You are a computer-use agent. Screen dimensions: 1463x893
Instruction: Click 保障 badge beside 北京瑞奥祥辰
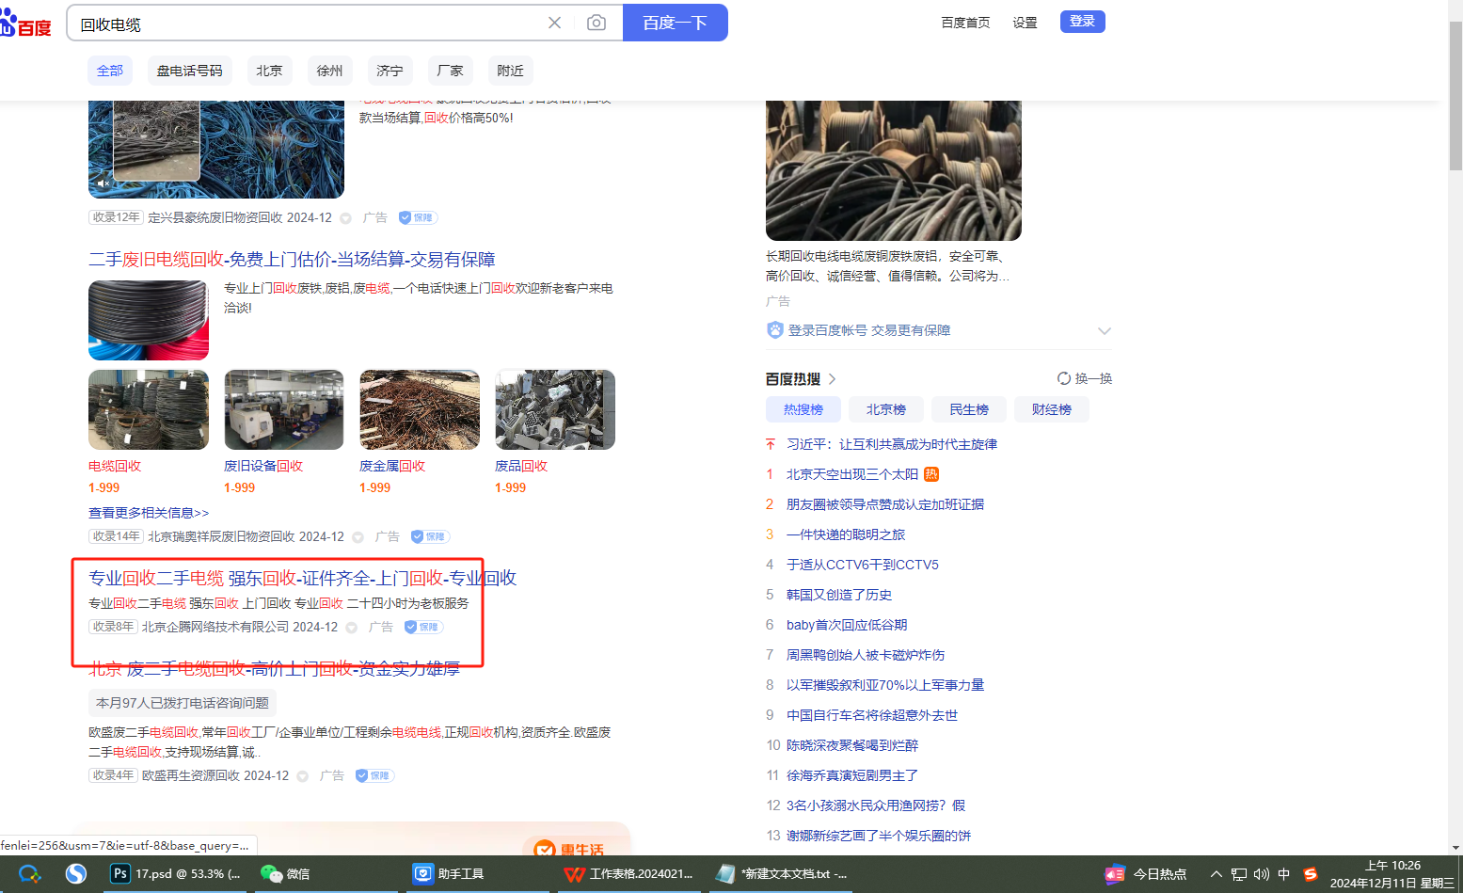430,536
